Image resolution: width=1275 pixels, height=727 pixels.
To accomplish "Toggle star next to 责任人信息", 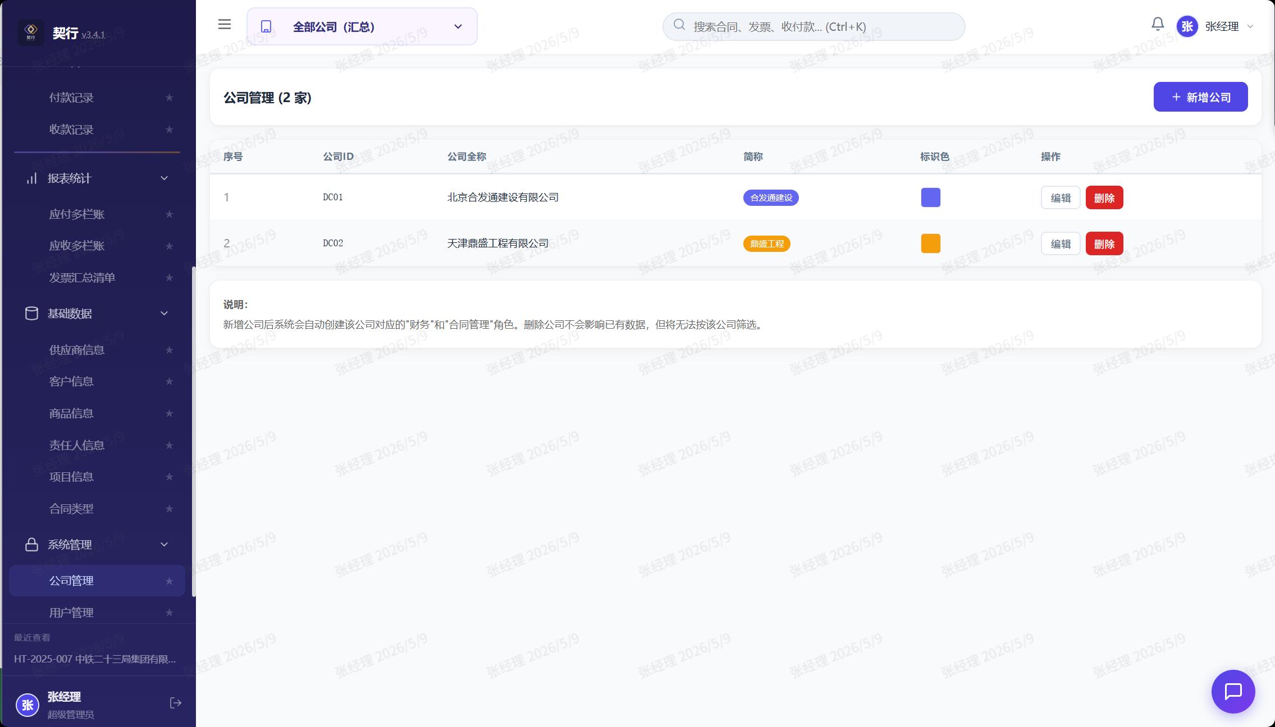I will pos(169,445).
